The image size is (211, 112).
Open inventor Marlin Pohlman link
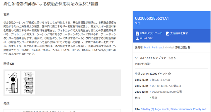[153, 47]
